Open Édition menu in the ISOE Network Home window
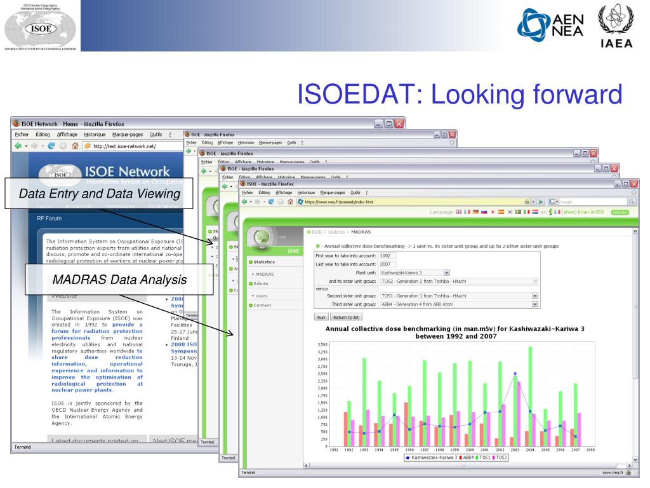The height and width of the screenshot is (488, 650). click(x=43, y=135)
